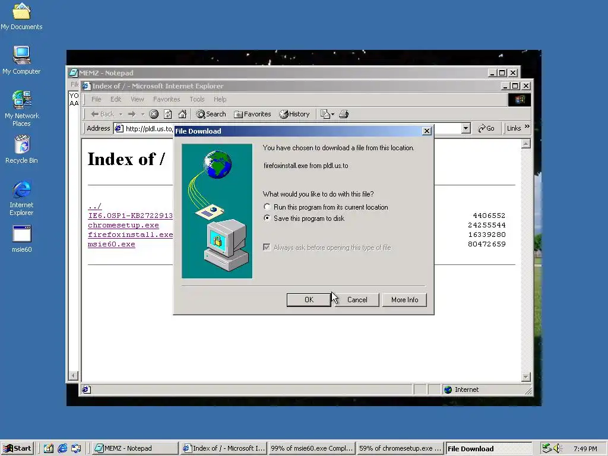This screenshot has height=456, width=608.
Task: Close the File Download dialog
Action: [427, 131]
